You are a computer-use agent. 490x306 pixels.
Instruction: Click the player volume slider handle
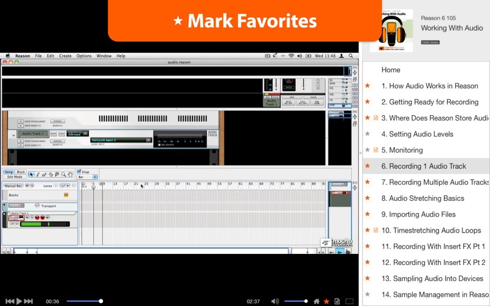306,301
